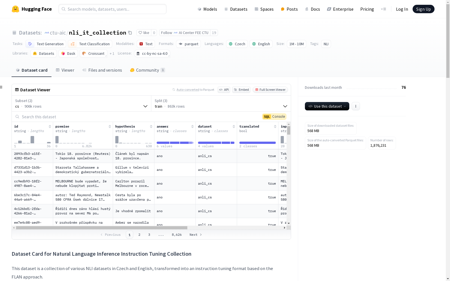Open Spaces in the top menu
Image resolution: width=450 pixels, height=281 pixels.
point(264,9)
